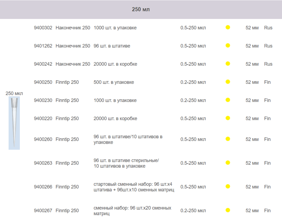Click the "250 мкл" label above the tip image

click(x=14, y=93)
